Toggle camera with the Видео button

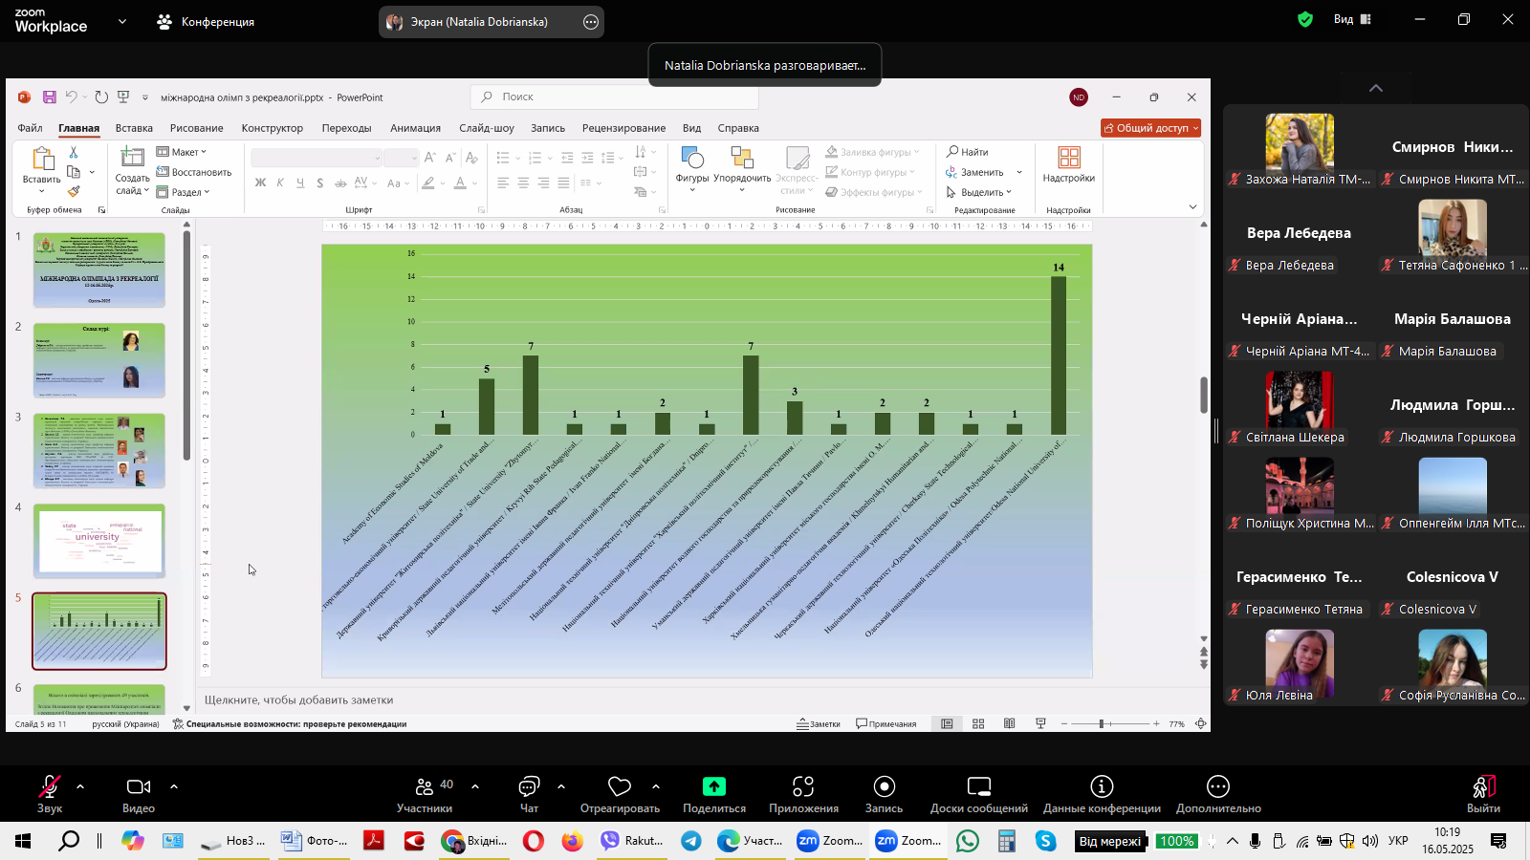pyautogui.click(x=139, y=792)
